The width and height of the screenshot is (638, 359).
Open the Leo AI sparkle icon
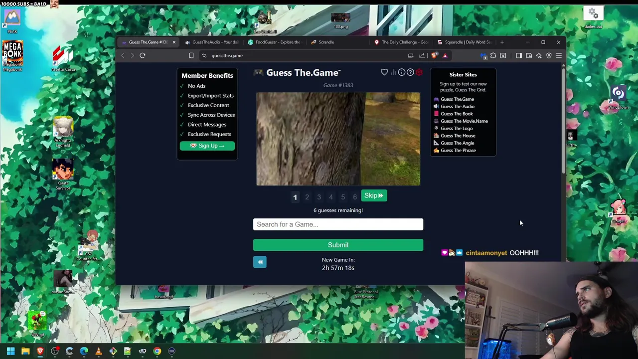click(x=539, y=55)
